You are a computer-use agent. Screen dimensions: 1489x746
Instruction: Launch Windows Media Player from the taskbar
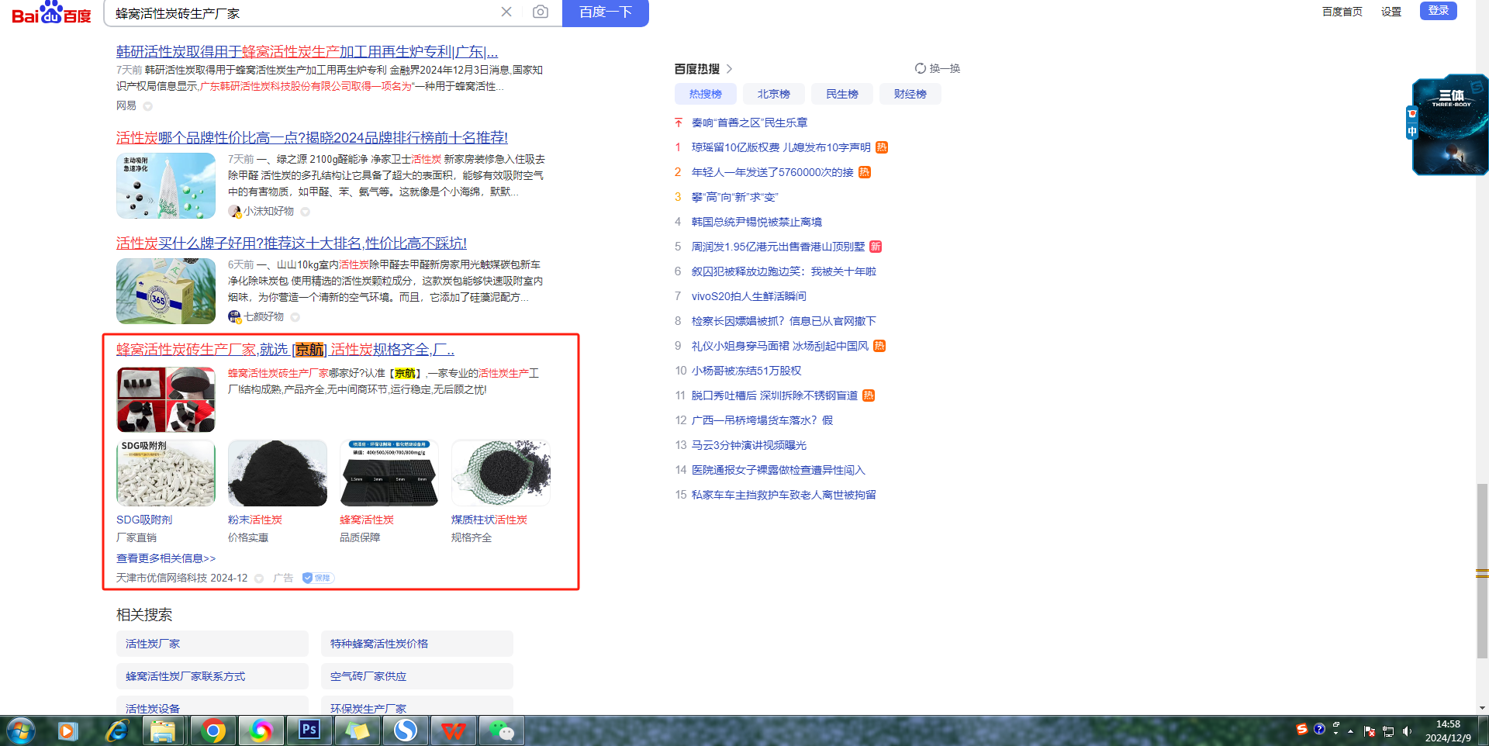pos(67,730)
